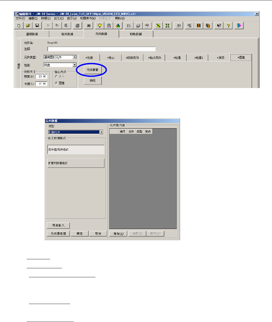Select the *图像 sub-tab
This screenshot has width=272, height=322.
point(241,57)
